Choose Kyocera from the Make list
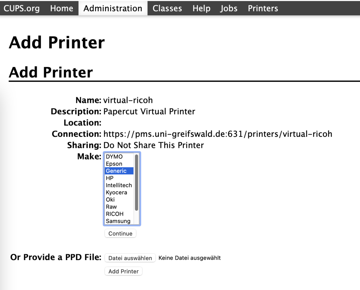The width and height of the screenshot is (360, 290). [x=116, y=193]
